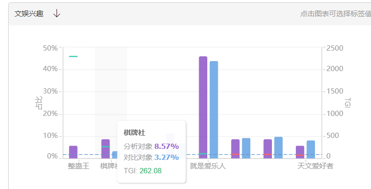This screenshot has width=371, height=189.
Task: Click the 天文爱好者 axis label
Action: point(315,166)
